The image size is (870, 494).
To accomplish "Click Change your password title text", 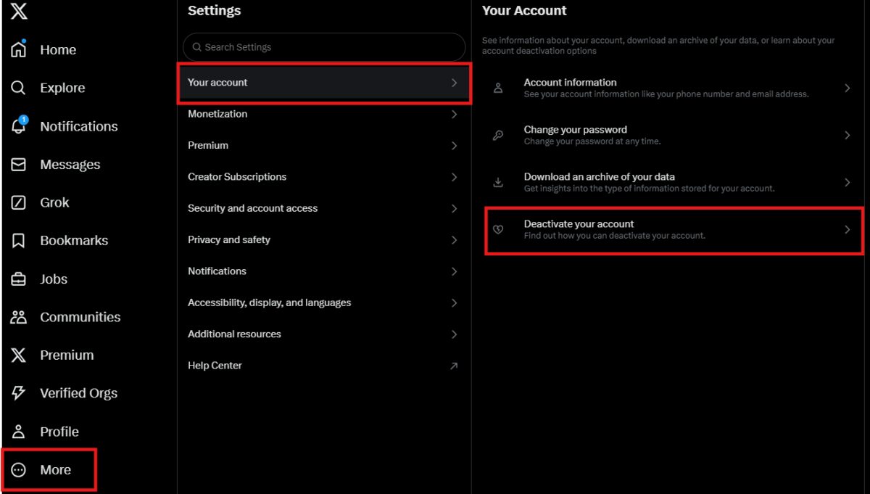I will pos(576,130).
